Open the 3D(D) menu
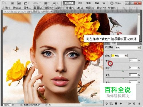The height and width of the screenshot is (107, 143). tap(80, 8)
